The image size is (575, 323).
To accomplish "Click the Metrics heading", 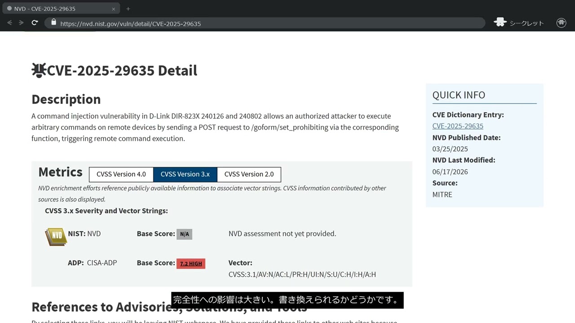I will pos(60,172).
